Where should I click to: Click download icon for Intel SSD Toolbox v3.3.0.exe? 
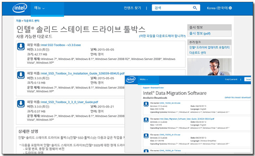(21, 47)
